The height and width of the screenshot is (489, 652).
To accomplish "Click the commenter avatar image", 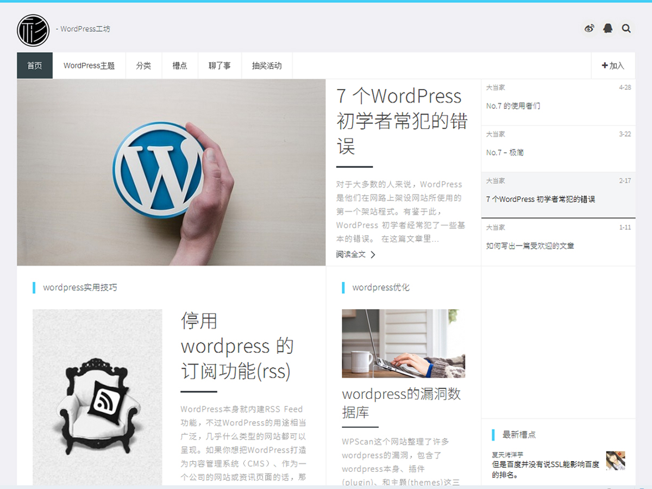I will [x=616, y=460].
